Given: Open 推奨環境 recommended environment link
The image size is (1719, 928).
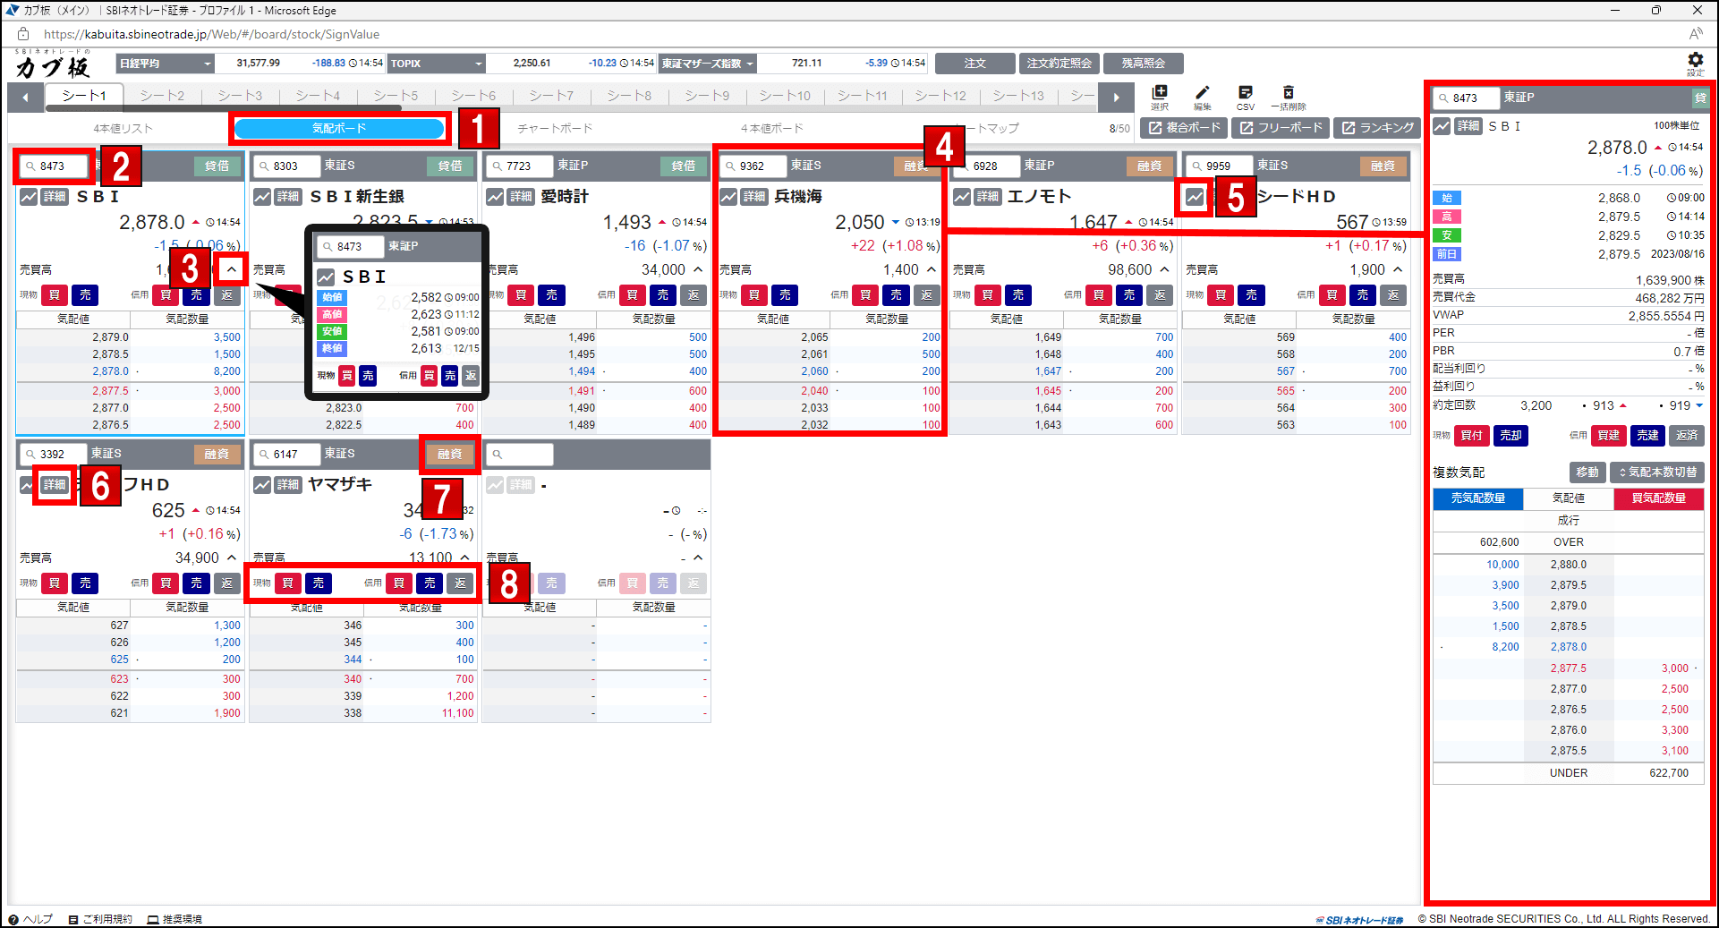Looking at the screenshot, I should point(175,919).
